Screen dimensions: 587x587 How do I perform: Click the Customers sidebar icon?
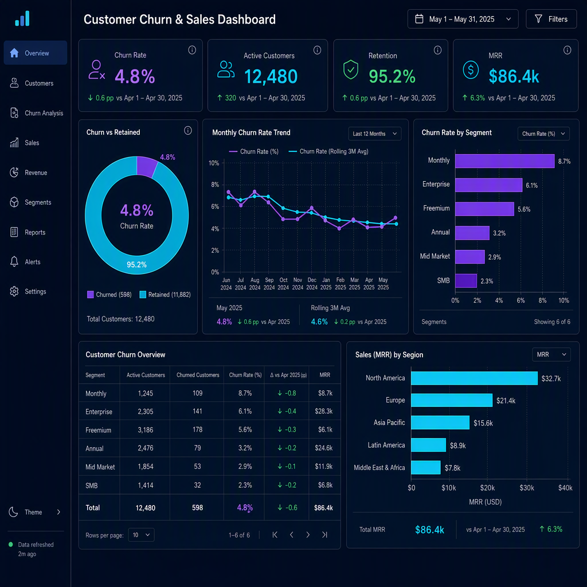coord(14,83)
